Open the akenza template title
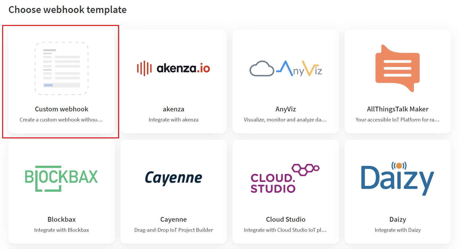 174,109
